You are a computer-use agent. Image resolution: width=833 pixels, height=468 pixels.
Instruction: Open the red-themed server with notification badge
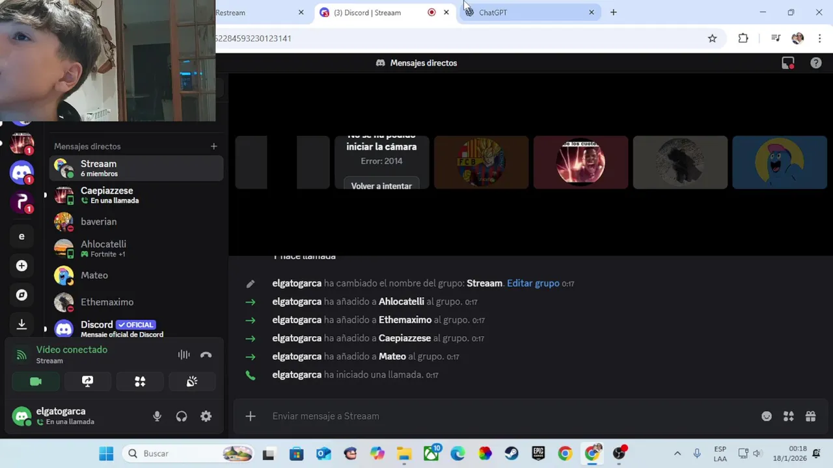point(21,143)
